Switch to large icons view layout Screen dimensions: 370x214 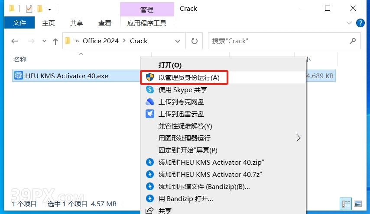(358, 204)
